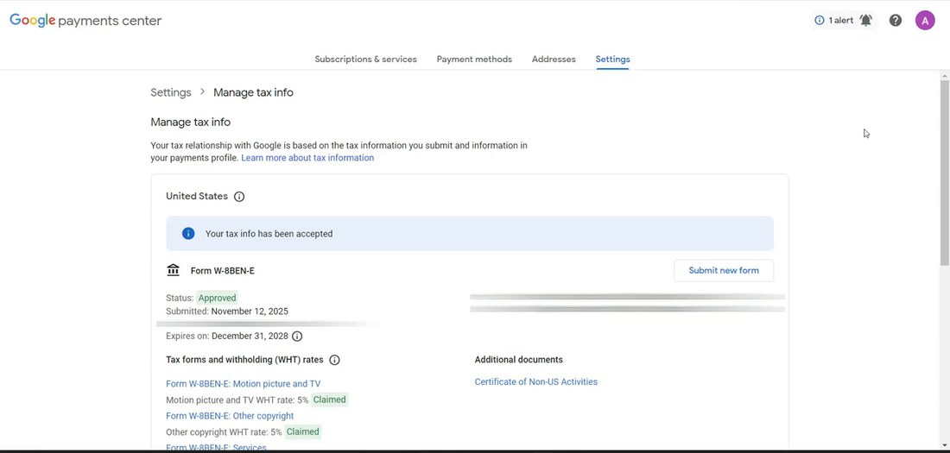Screen dimensions: 950x453
Task: Click the Expires on December 31, 2028 text
Action: coord(227,337)
